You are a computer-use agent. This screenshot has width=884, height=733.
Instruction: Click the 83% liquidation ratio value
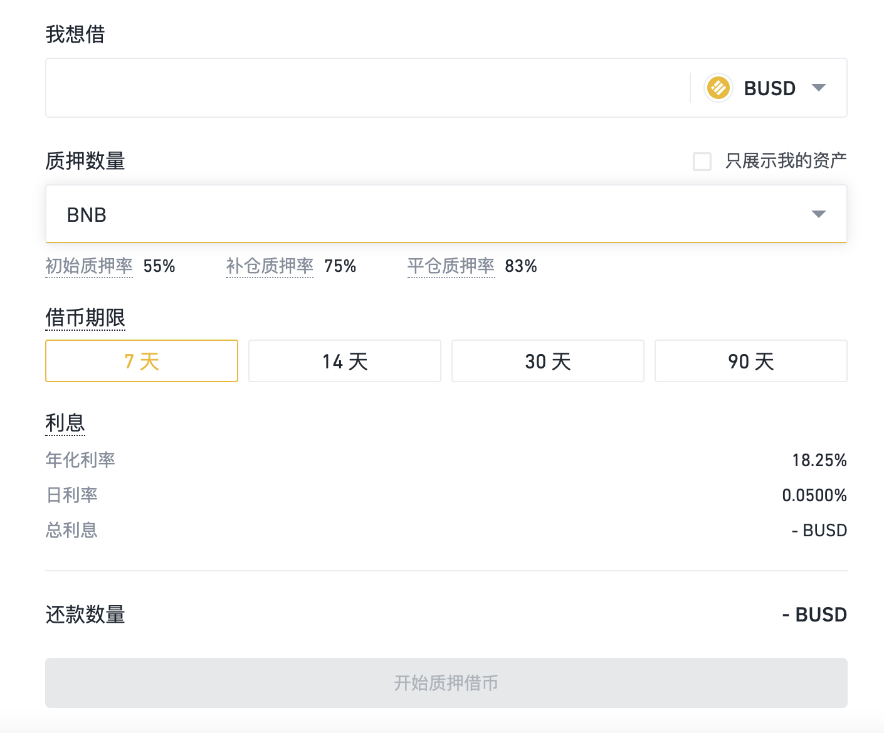click(x=521, y=266)
